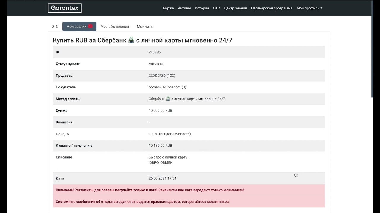Click the deal ID value 213995
The image size is (380, 213).
(x=155, y=52)
